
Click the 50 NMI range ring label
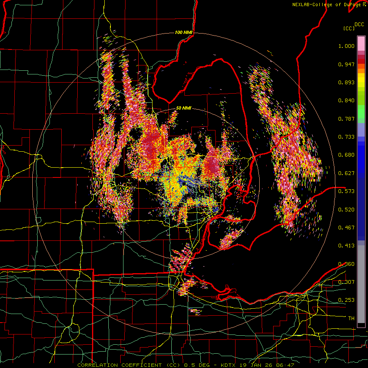click(184, 108)
